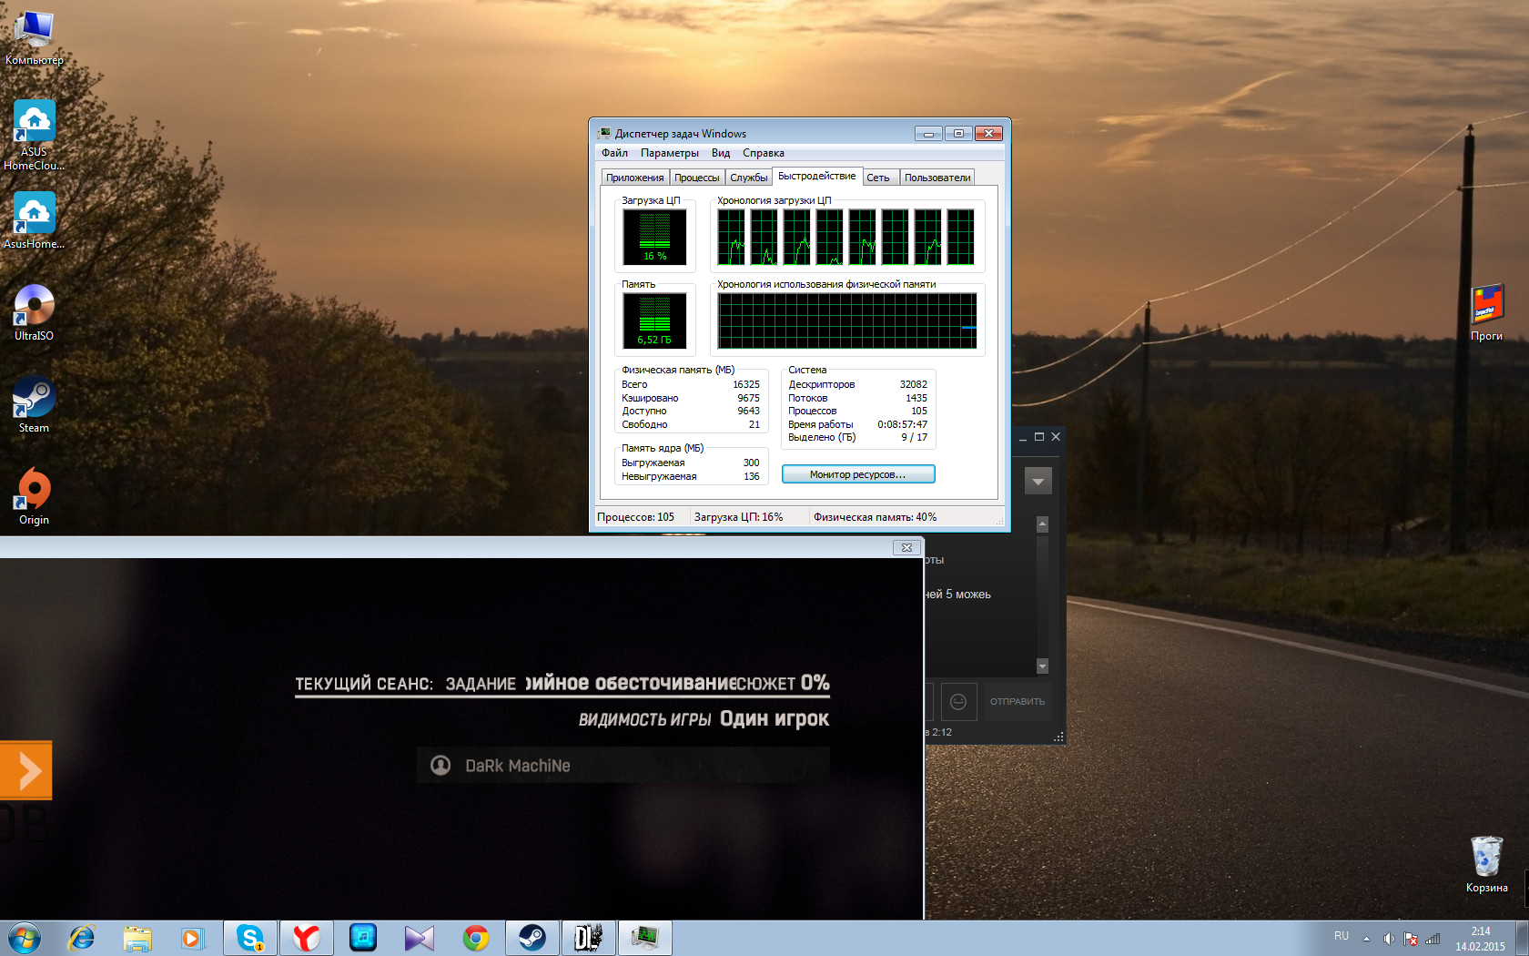Select the DaRk MachiNe player entry

(623, 766)
